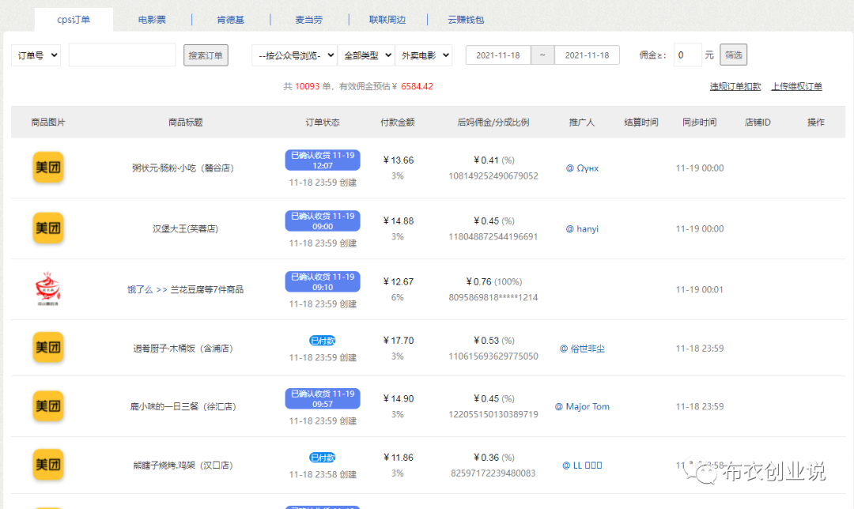Click the Meituan icon next to 熊膳子烧烤.鸡架

point(48,466)
